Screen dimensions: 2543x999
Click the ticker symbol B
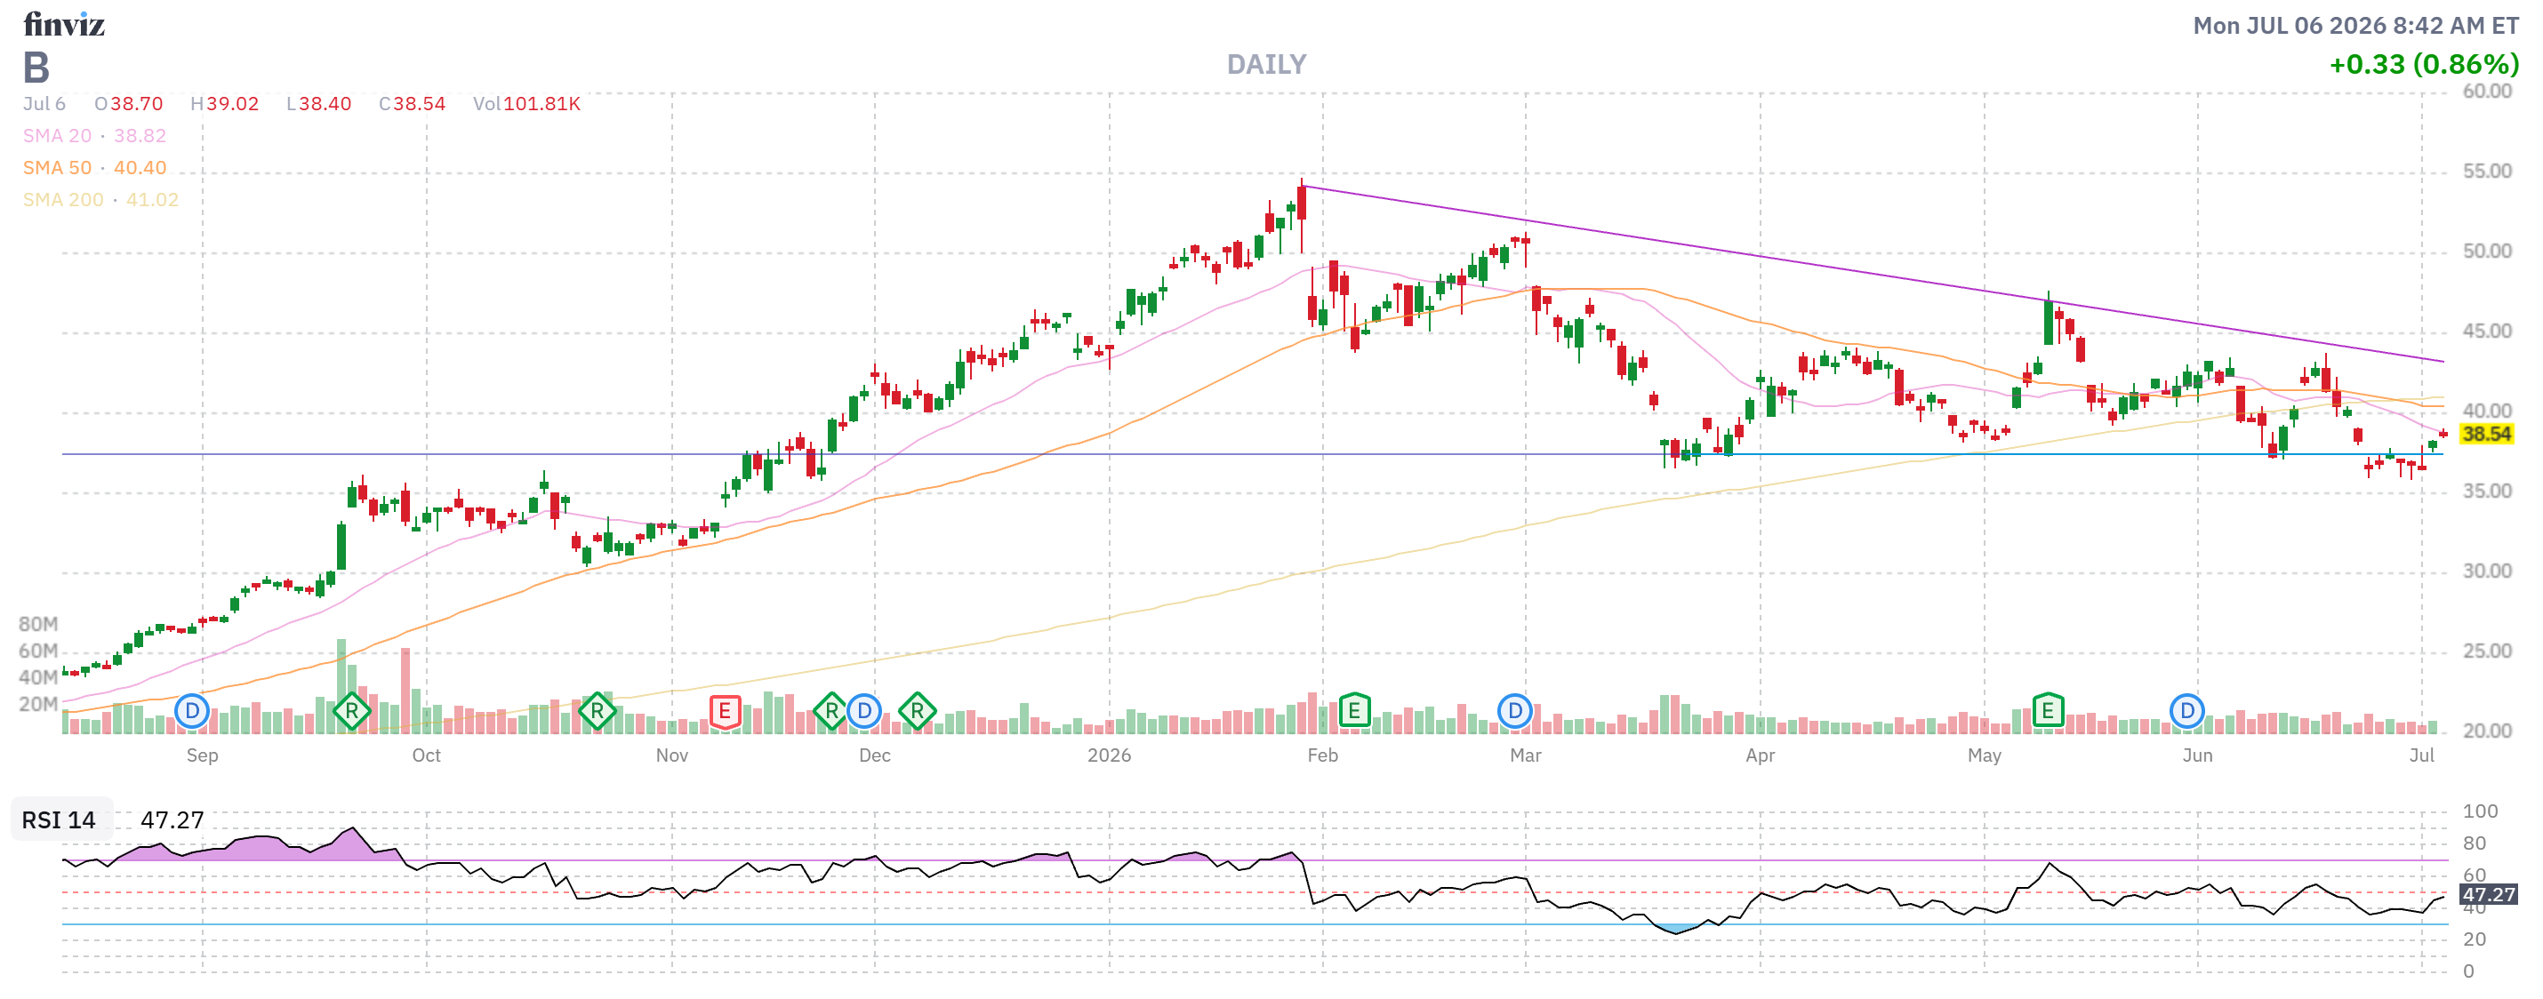click(36, 68)
